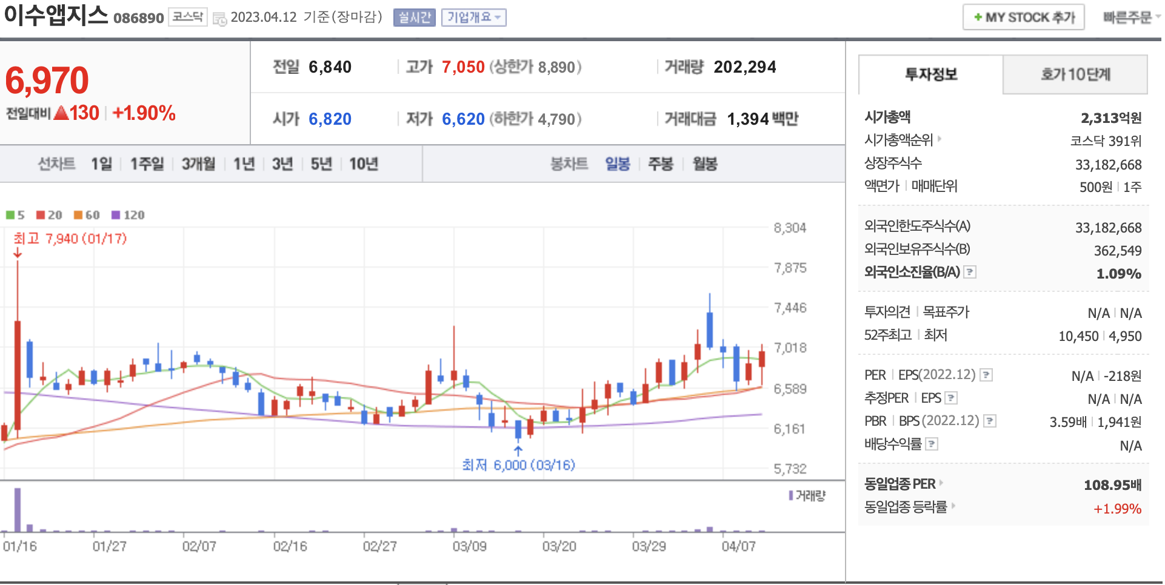The width and height of the screenshot is (1165, 585).
Task: Toggle the 실시간 real-time button
Action: click(414, 18)
